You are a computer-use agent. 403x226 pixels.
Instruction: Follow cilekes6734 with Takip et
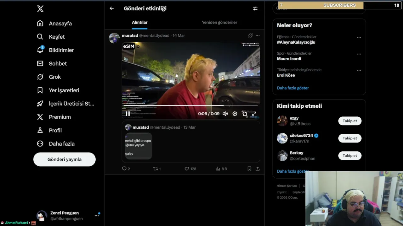[x=350, y=138]
